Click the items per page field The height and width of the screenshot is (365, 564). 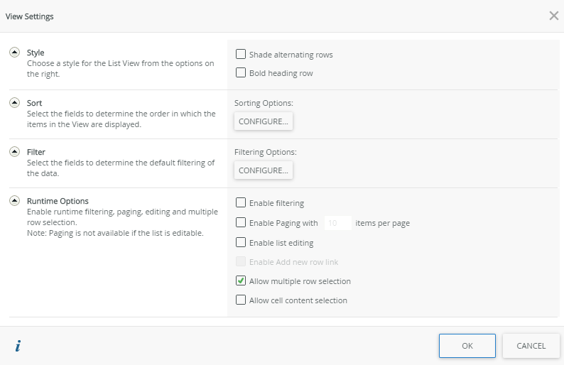(x=337, y=223)
